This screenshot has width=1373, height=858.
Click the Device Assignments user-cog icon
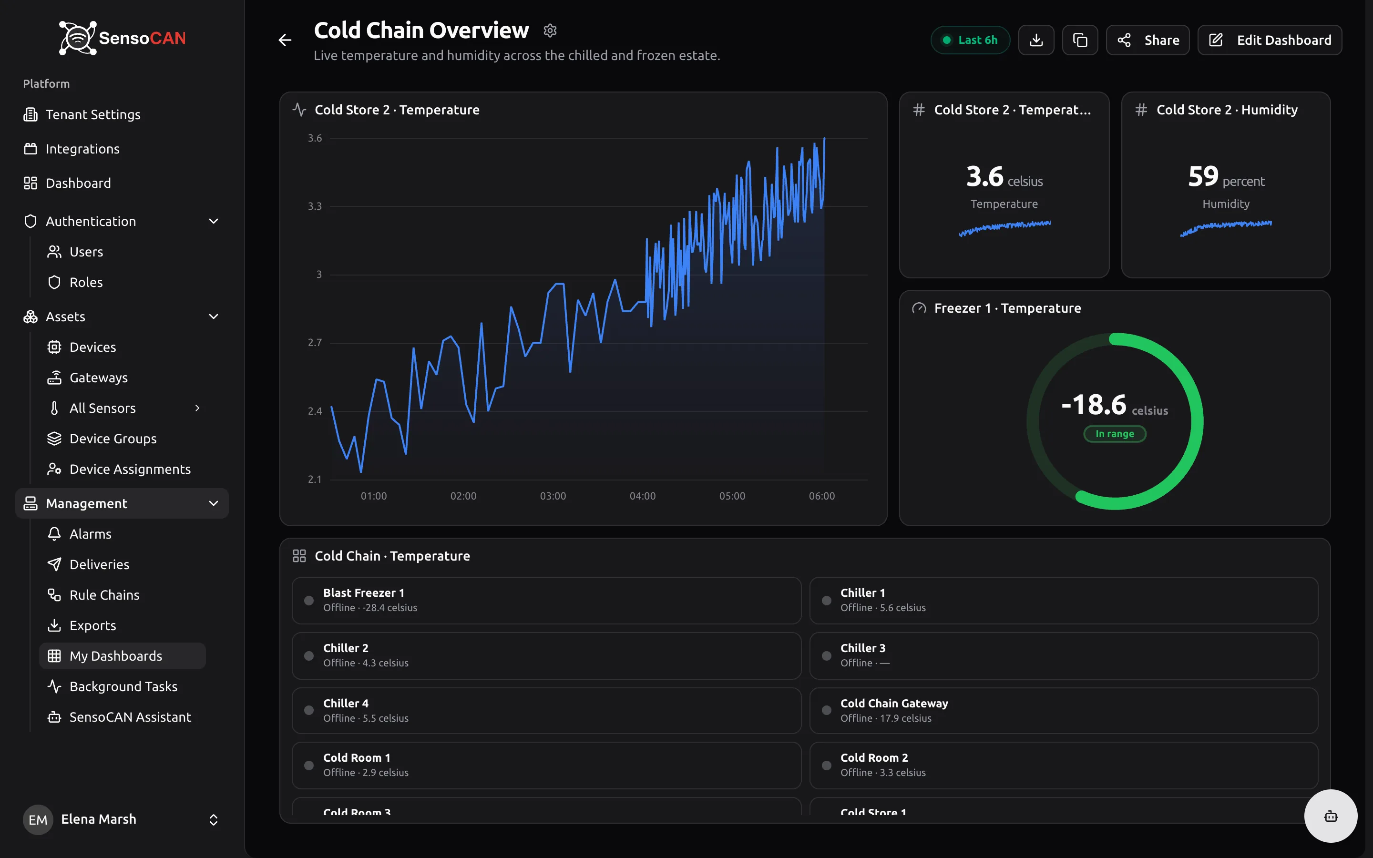tap(54, 470)
